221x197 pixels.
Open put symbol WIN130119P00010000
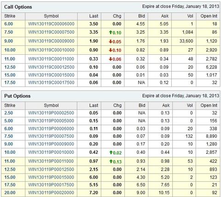(51, 152)
